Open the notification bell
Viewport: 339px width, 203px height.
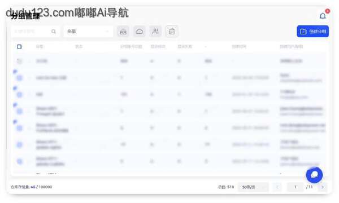click(x=323, y=16)
